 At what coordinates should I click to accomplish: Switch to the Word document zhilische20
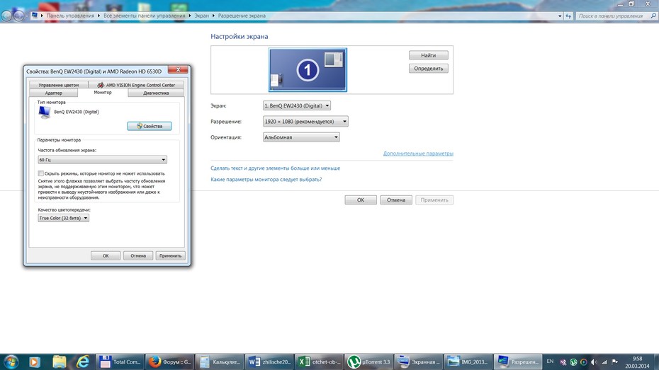point(269,362)
